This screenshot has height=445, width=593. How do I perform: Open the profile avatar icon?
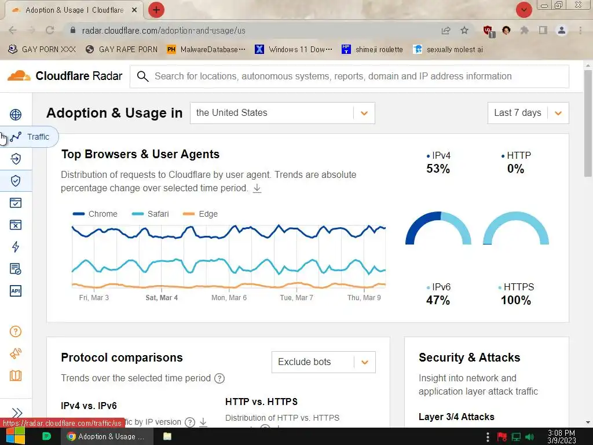pyautogui.click(x=562, y=30)
